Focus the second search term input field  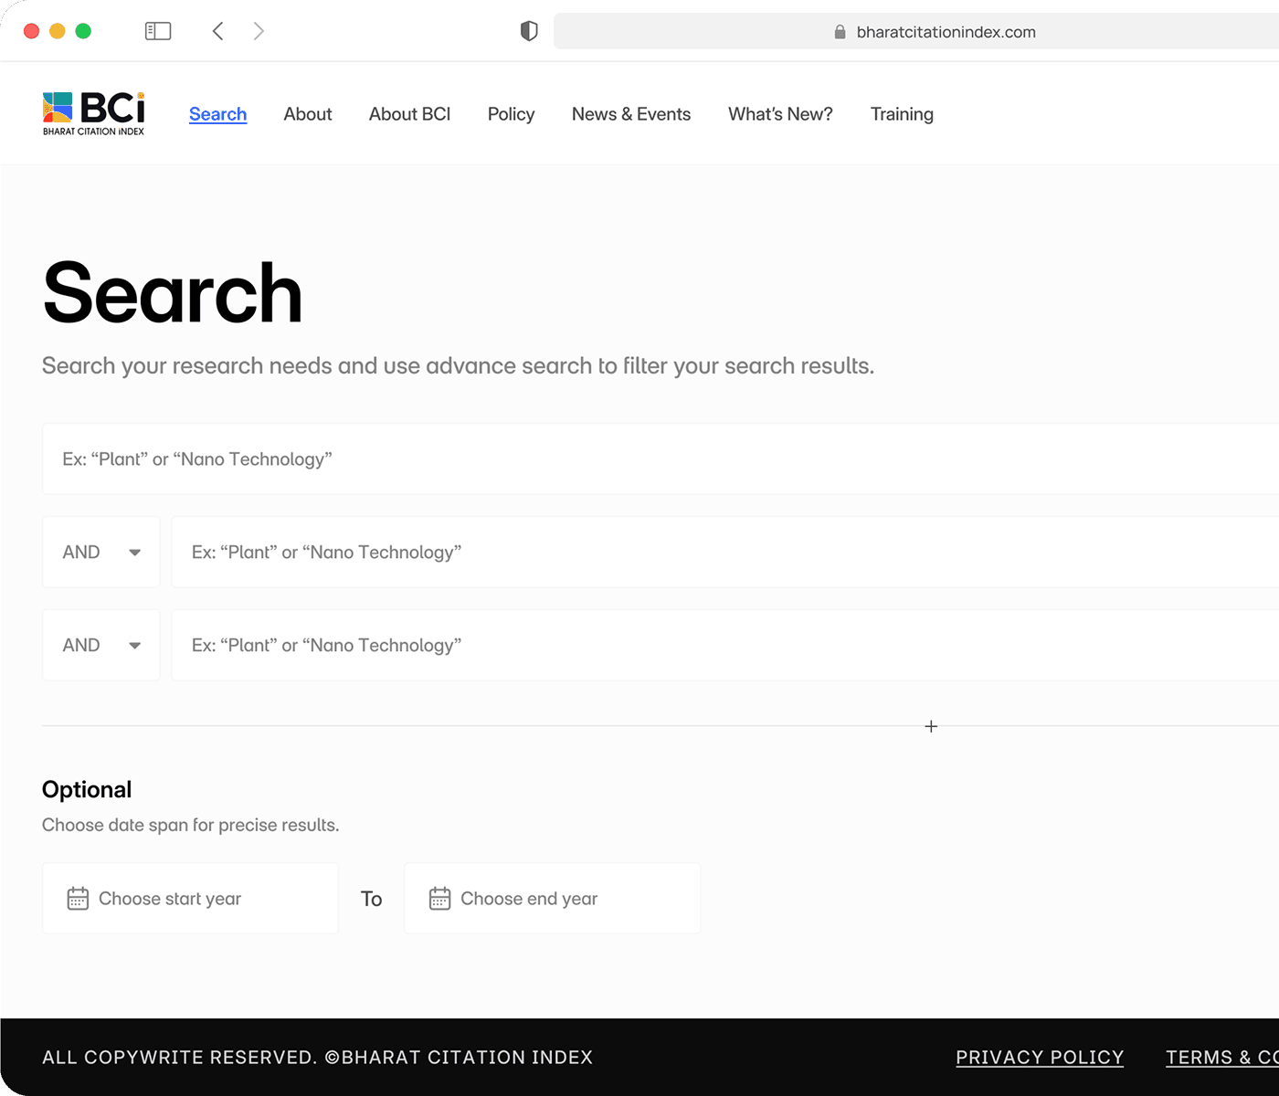pyautogui.click(x=722, y=552)
